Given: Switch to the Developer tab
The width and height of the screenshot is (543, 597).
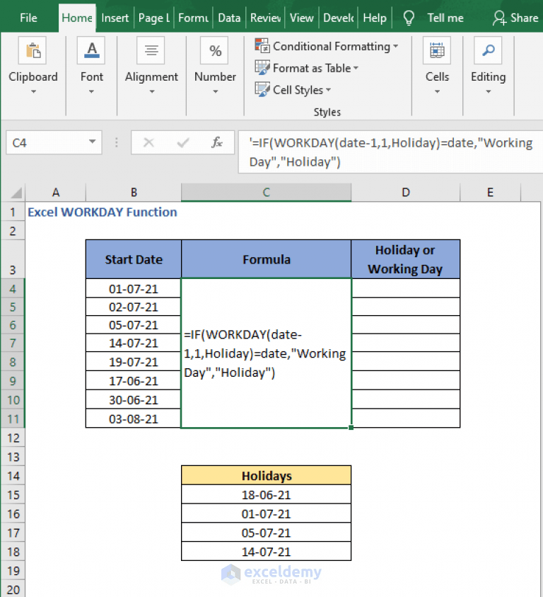Looking at the screenshot, I should (x=339, y=18).
